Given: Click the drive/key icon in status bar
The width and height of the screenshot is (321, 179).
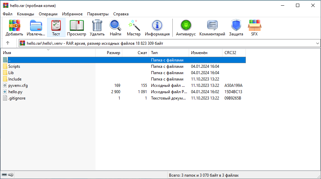Looking at the screenshot, I should pos(8,175).
